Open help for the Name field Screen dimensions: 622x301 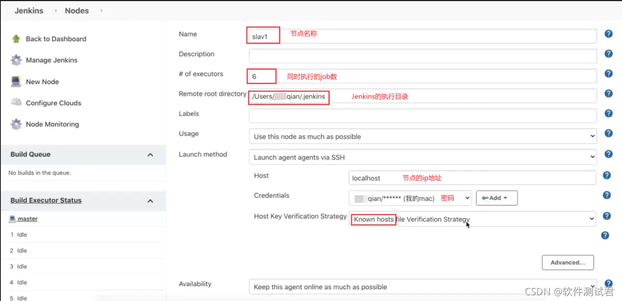tap(609, 34)
